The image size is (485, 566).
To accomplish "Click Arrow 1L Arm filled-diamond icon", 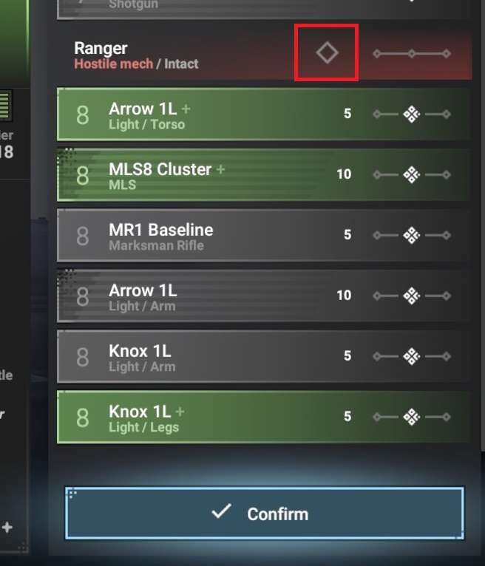I will (x=411, y=296).
